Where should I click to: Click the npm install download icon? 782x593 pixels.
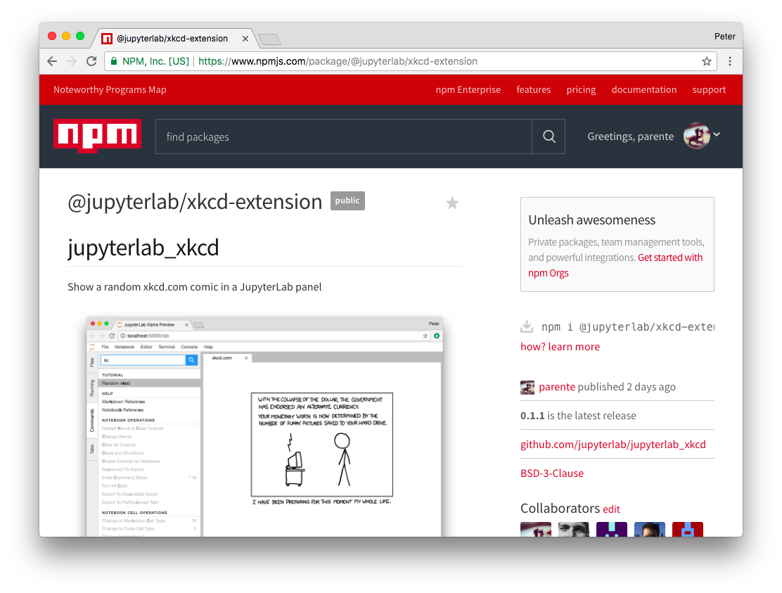(527, 326)
